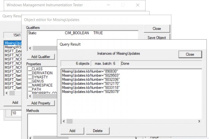Select MissingUpdates.kbNumber="890830" instance
Viewport: 209px width, 139px height.
pos(90,71)
